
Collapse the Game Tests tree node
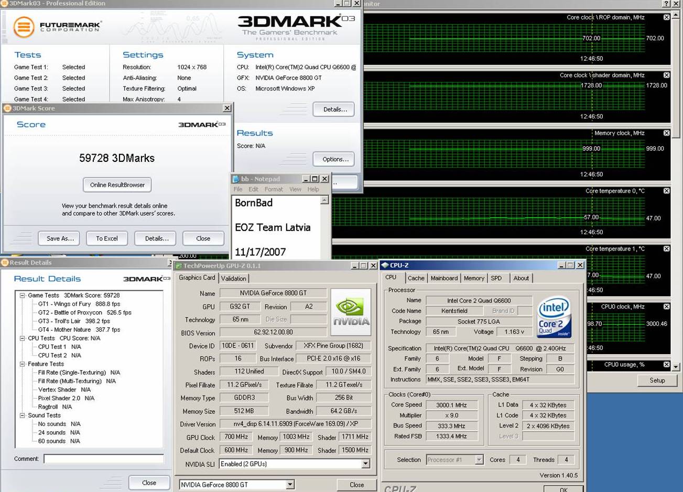23,296
